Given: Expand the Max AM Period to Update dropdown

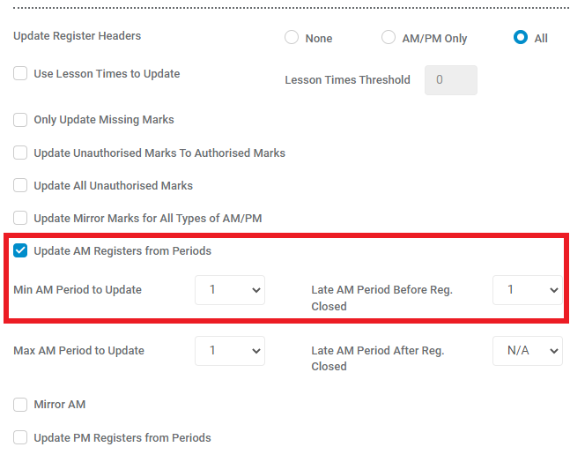Looking at the screenshot, I should point(230,351).
